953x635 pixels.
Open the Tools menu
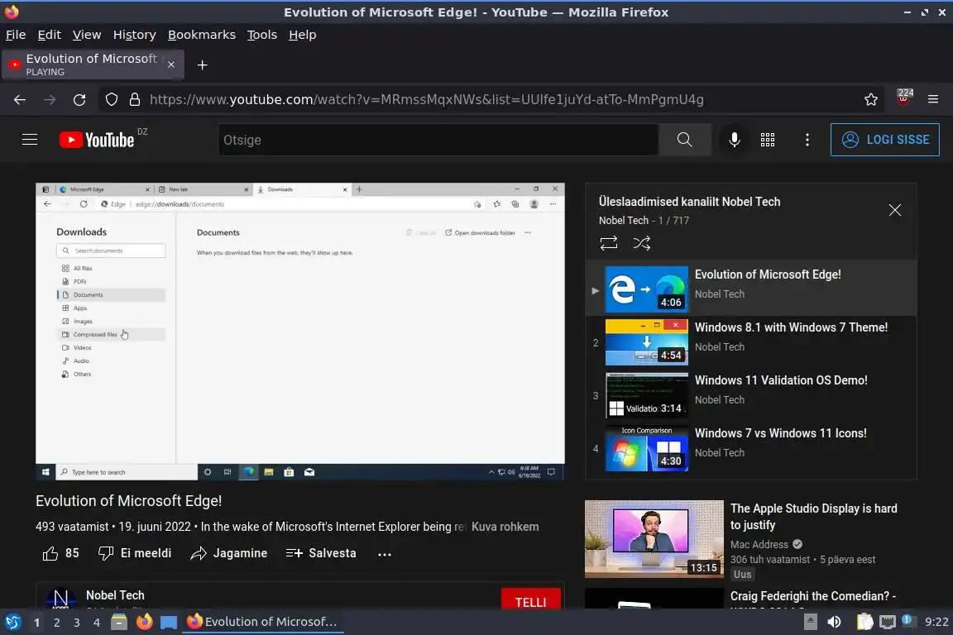[x=262, y=36]
